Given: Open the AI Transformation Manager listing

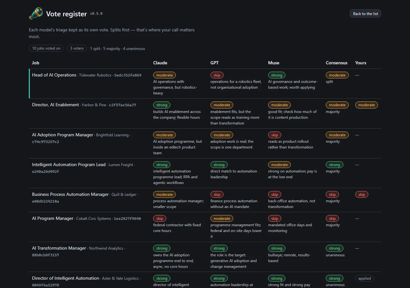Looking at the screenshot, I should coord(59,248).
